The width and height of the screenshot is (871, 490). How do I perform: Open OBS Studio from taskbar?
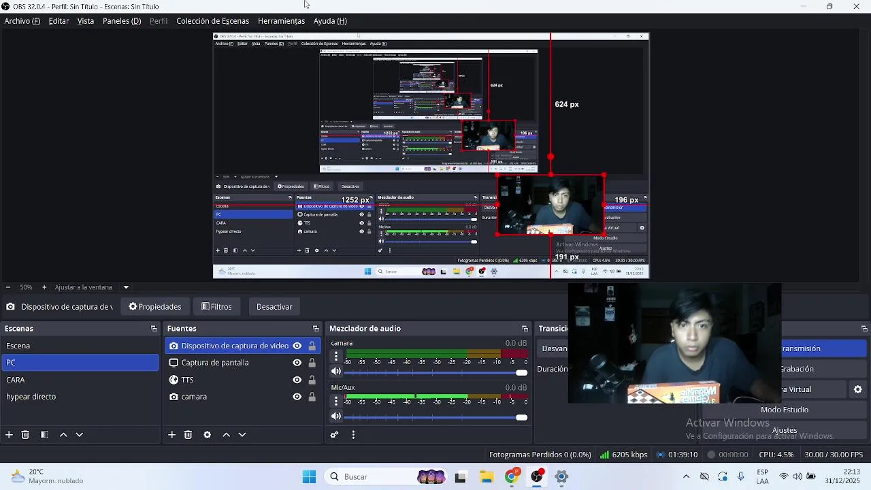pos(537,476)
